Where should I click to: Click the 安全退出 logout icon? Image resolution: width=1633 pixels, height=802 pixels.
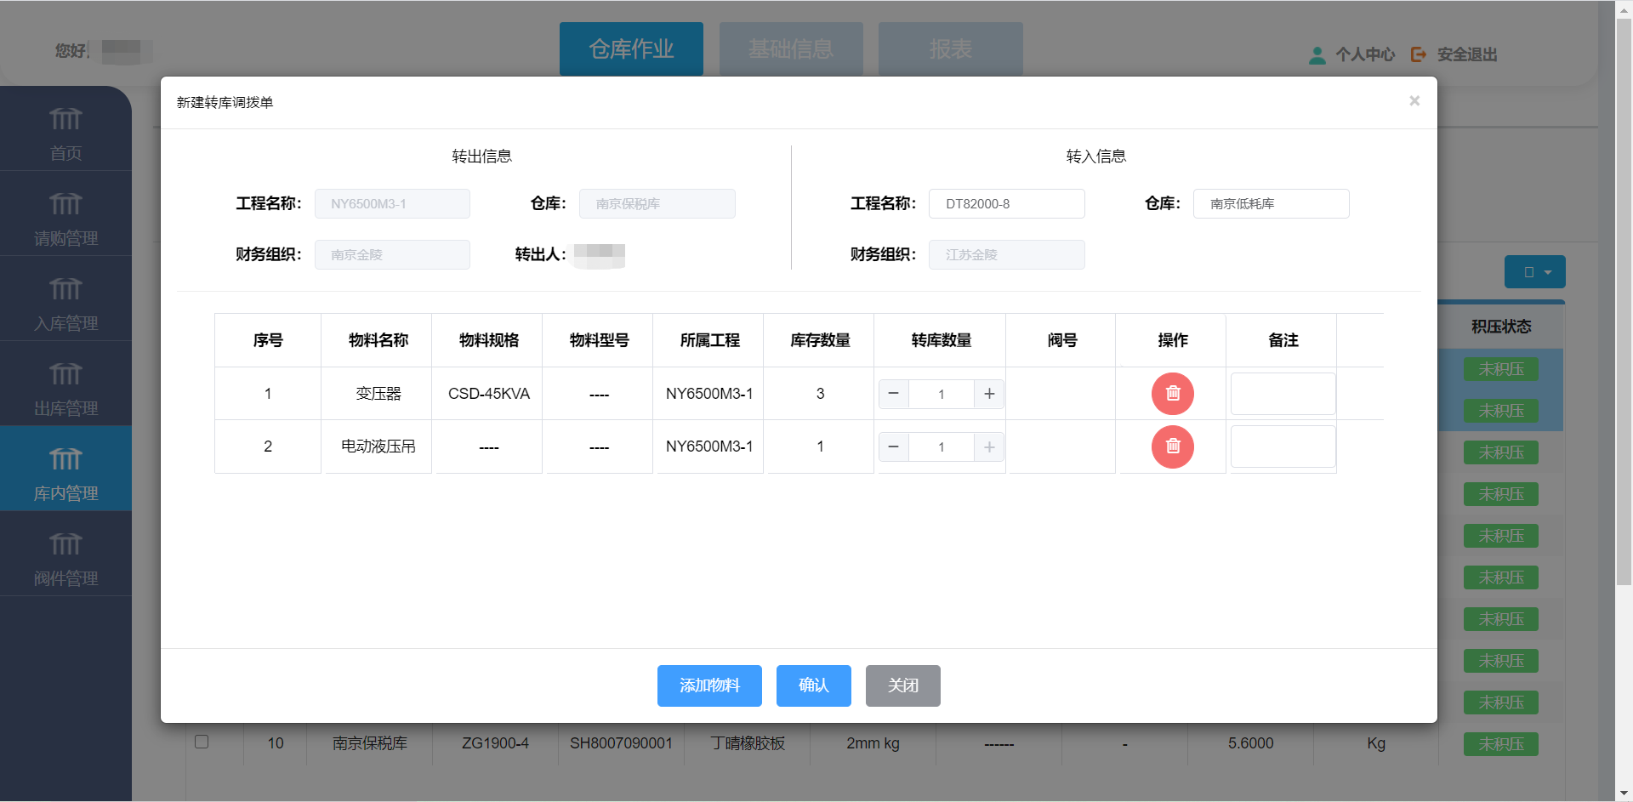[1419, 54]
